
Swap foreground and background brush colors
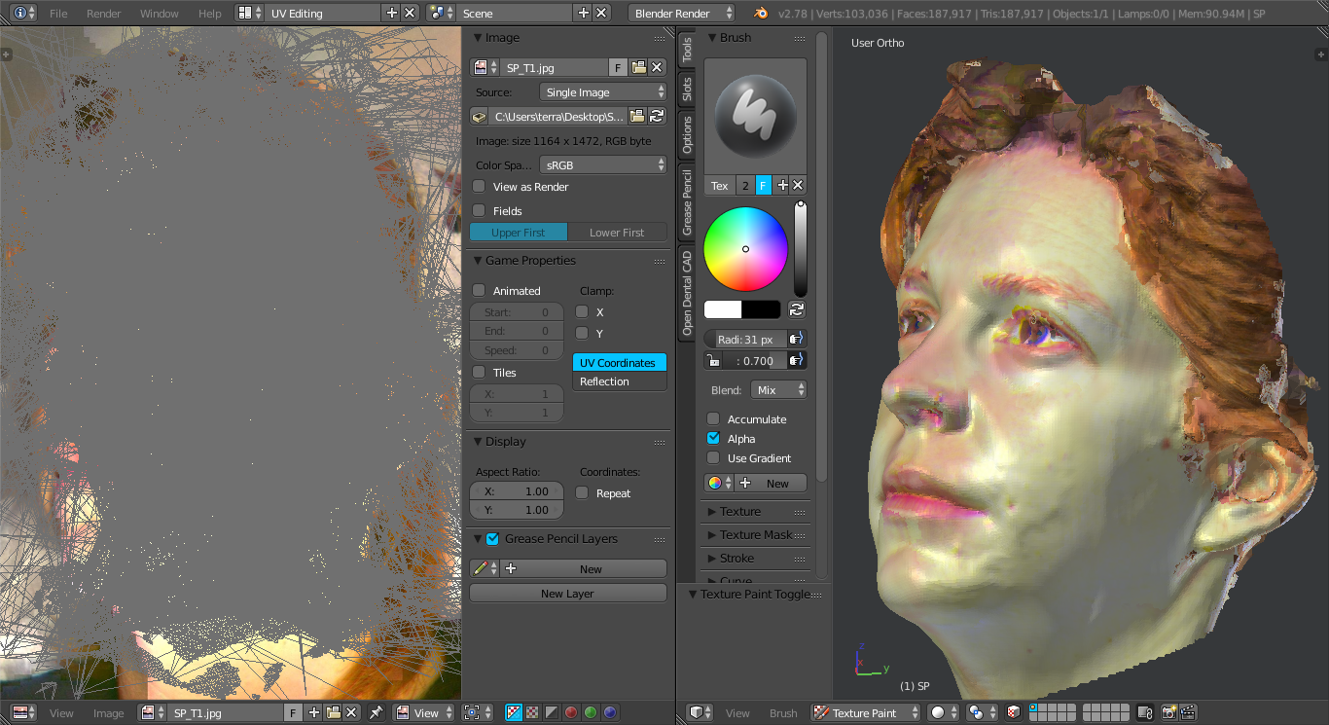(797, 309)
